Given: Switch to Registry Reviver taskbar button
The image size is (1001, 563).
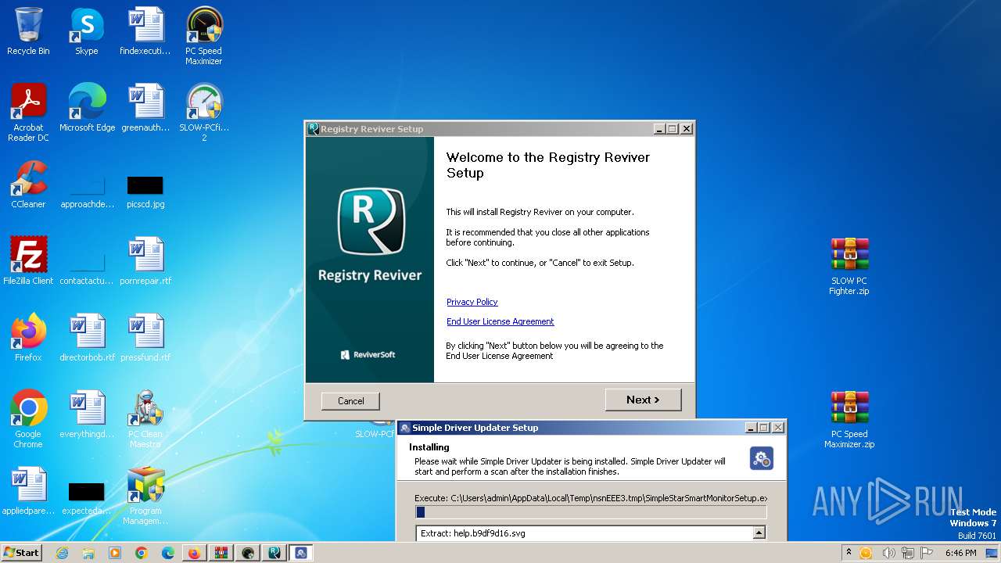Looking at the screenshot, I should pos(274,553).
